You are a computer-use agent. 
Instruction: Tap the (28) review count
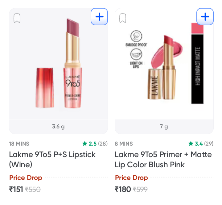(103, 144)
